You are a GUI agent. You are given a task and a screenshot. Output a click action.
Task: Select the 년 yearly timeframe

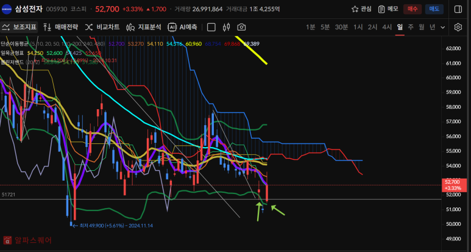pos(432,27)
